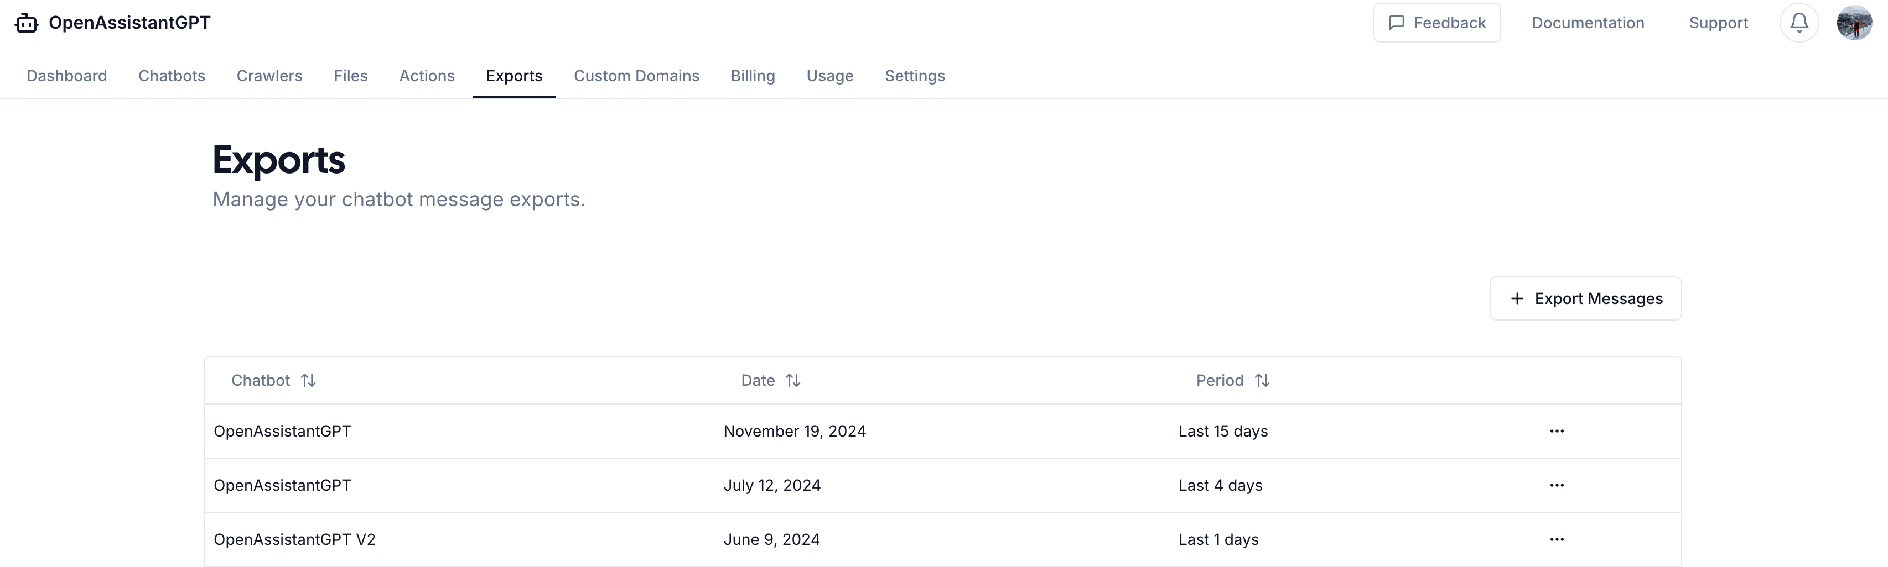The height and width of the screenshot is (567, 1888).
Task: Switch to the Chatbots tab
Action: tap(172, 76)
